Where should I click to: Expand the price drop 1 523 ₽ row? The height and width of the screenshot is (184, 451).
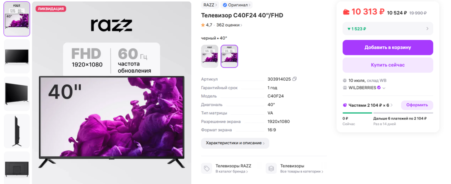[388, 29]
